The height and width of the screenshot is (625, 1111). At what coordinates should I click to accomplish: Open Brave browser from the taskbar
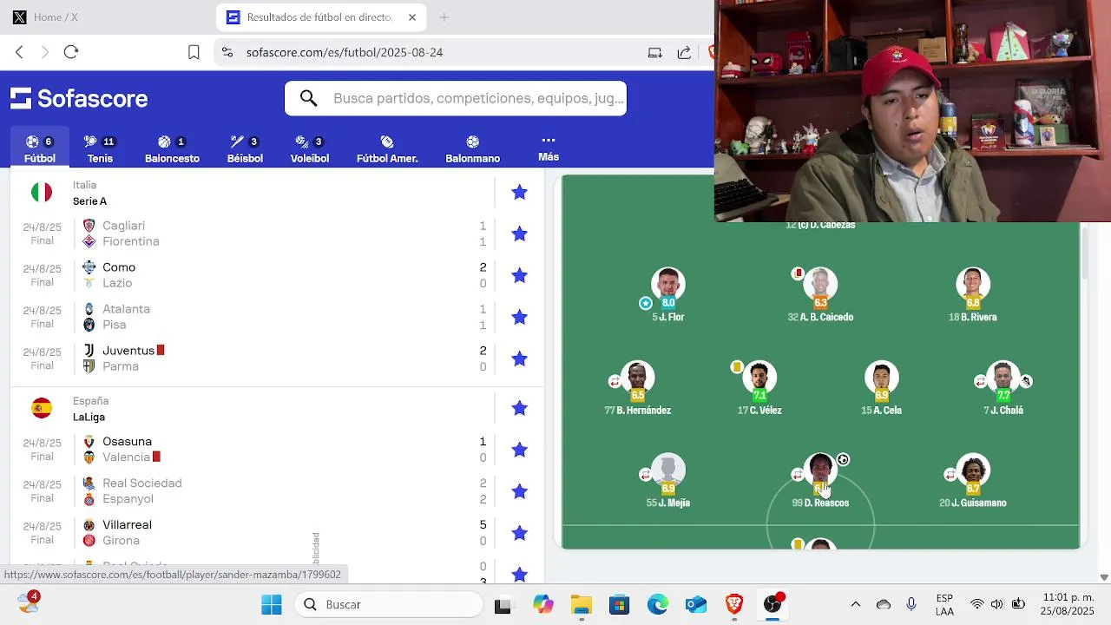pyautogui.click(x=733, y=604)
